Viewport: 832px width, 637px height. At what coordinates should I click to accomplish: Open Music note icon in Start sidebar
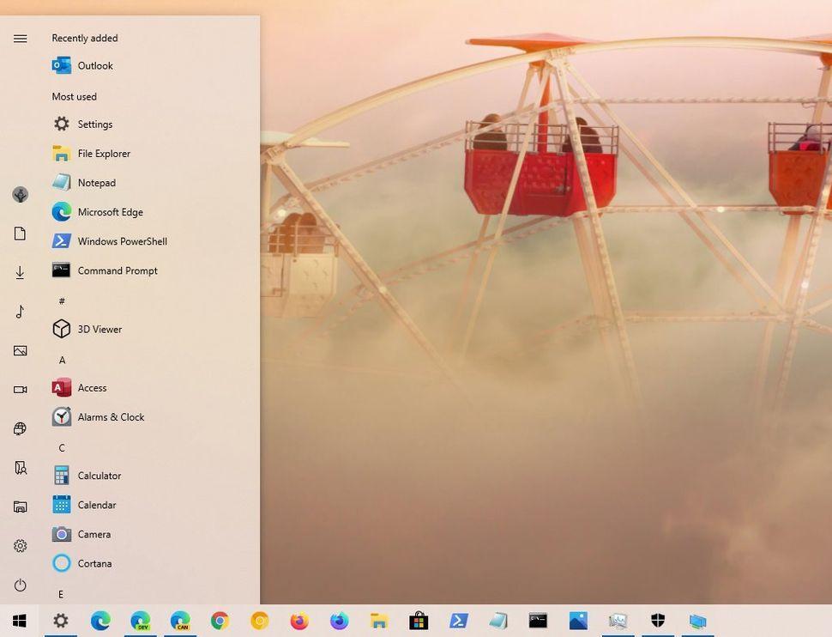tap(21, 312)
